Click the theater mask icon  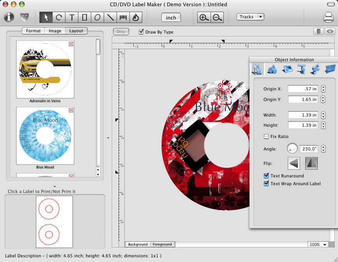[24, 17]
